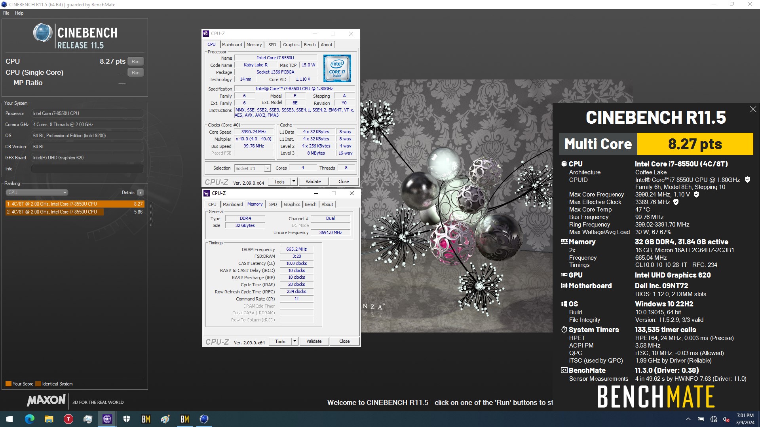Viewport: 760px width, 427px height.
Task: Open the computer management taskbar icon
Action: (x=88, y=419)
